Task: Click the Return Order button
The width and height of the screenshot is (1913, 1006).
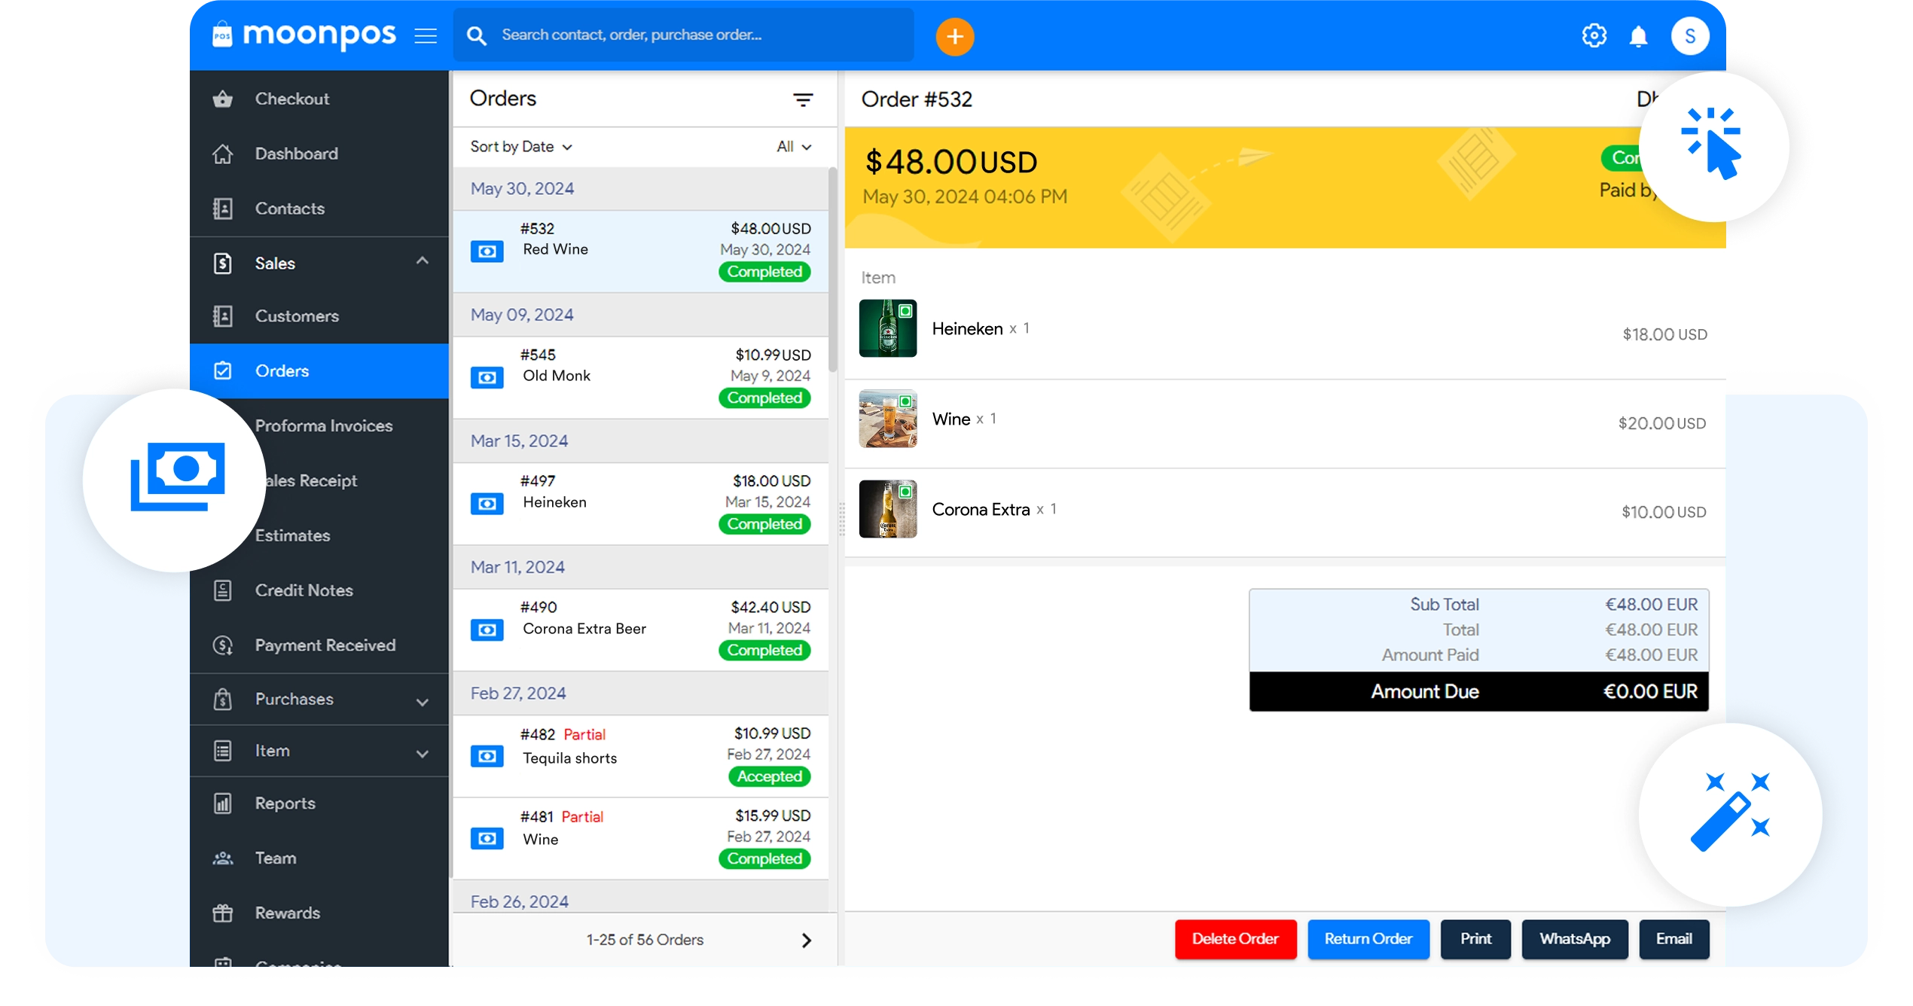Action: pos(1368,939)
